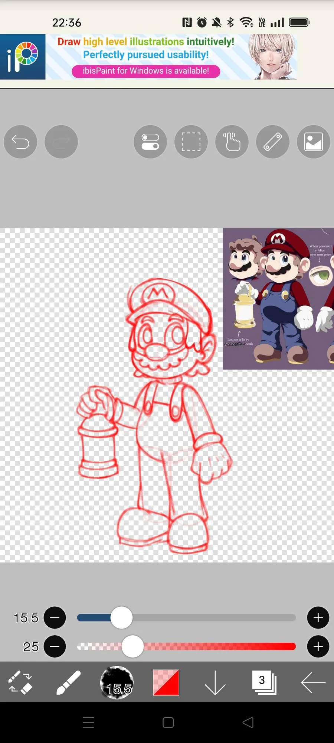Toggle brush and eraser switch icon
This screenshot has width=334, height=743.
tap(20, 682)
